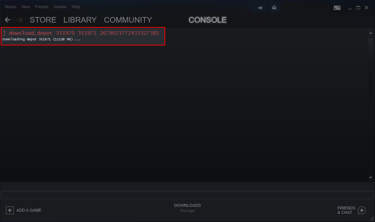375x222 pixels.
Task: Open Friends & Chat plus bubble icon
Action: pyautogui.click(x=362, y=210)
